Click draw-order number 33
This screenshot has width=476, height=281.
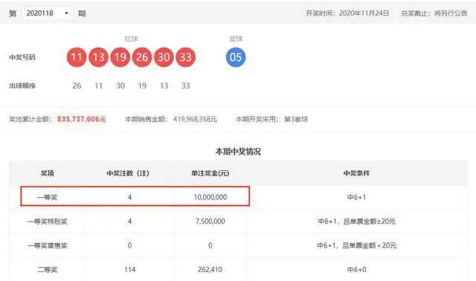pos(186,86)
